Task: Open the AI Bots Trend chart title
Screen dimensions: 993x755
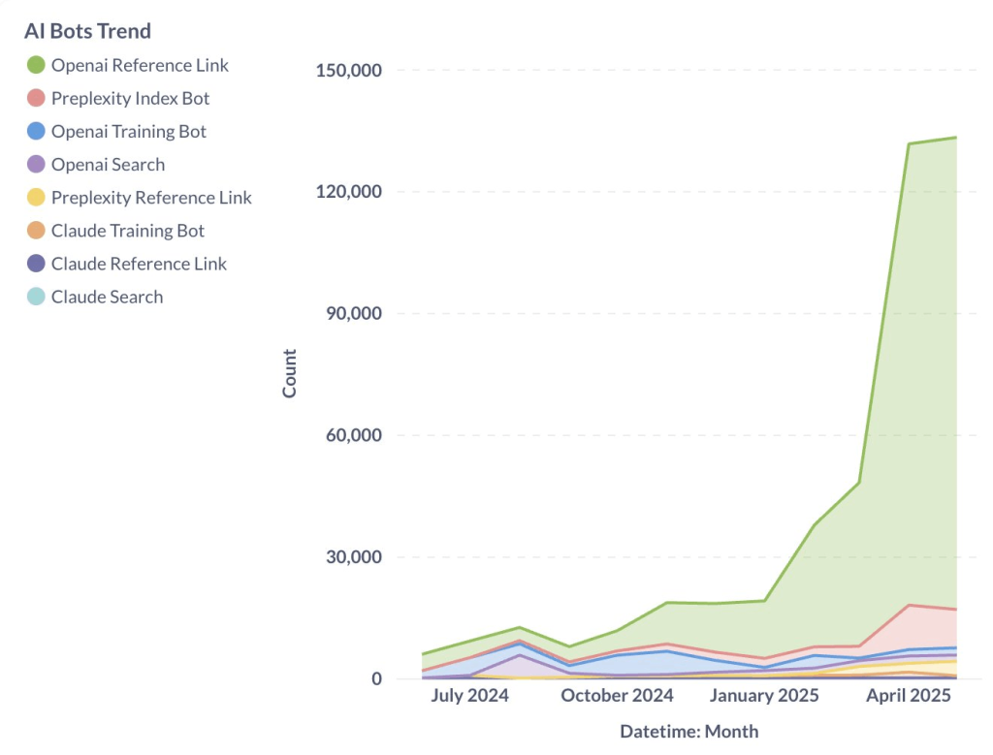Action: pos(87,31)
